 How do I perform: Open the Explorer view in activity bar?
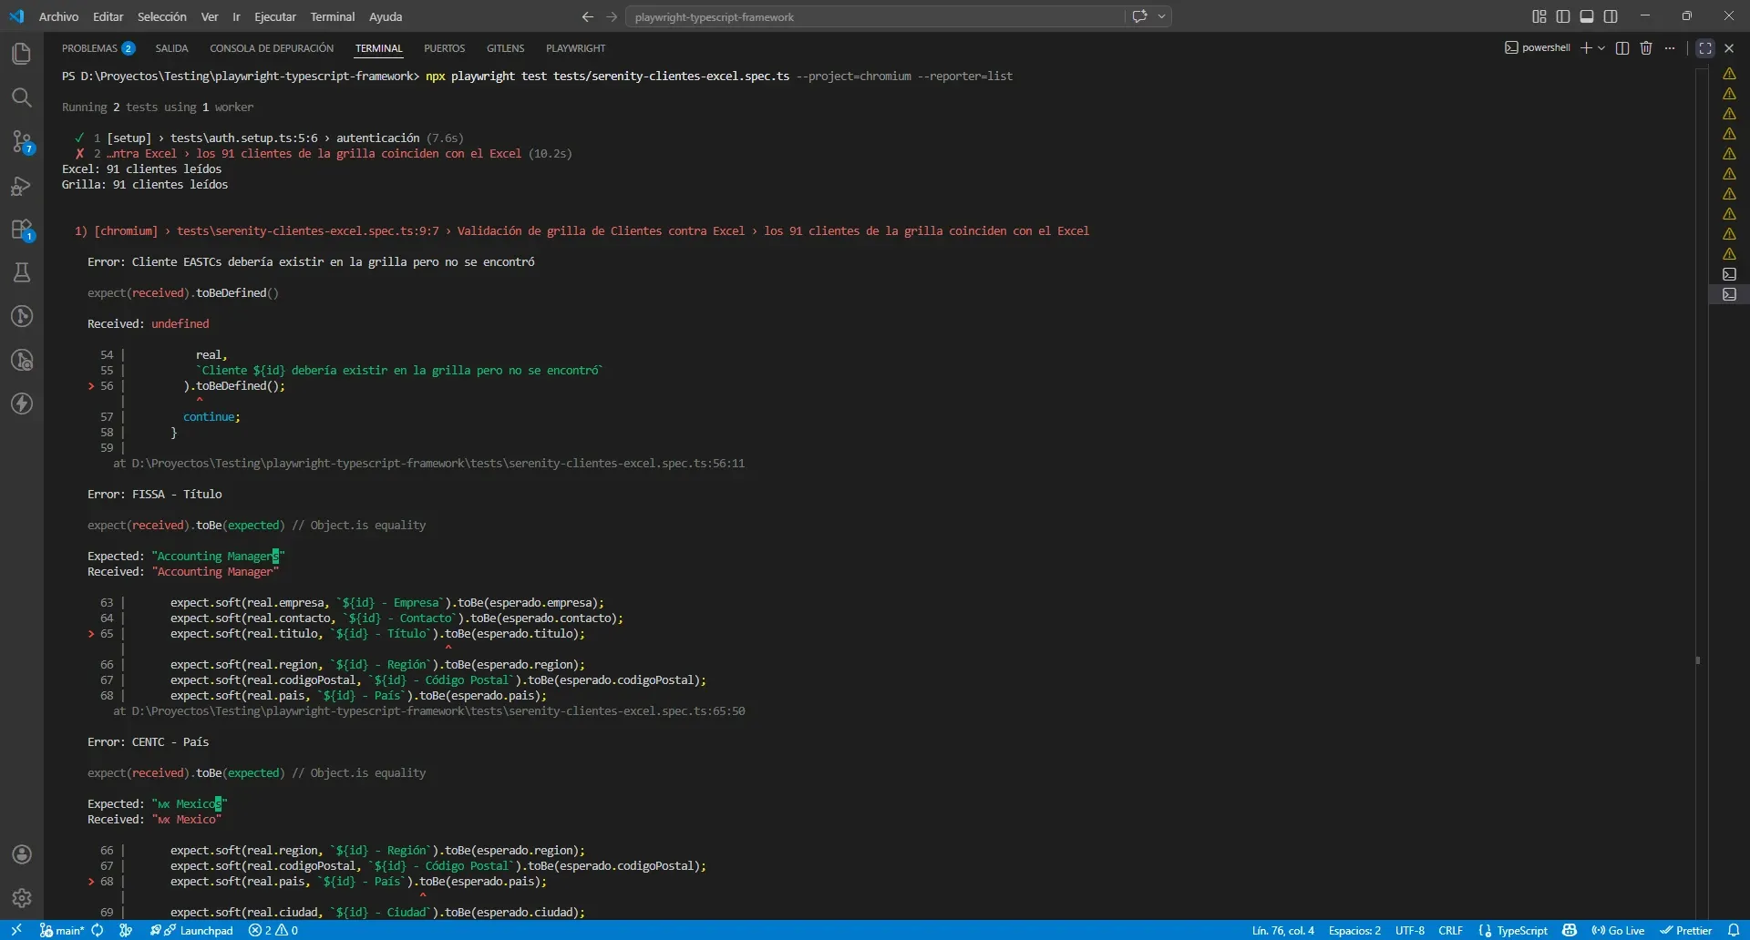click(22, 54)
